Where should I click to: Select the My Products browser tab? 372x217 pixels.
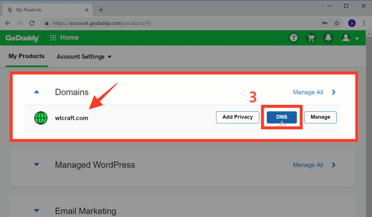point(47,10)
